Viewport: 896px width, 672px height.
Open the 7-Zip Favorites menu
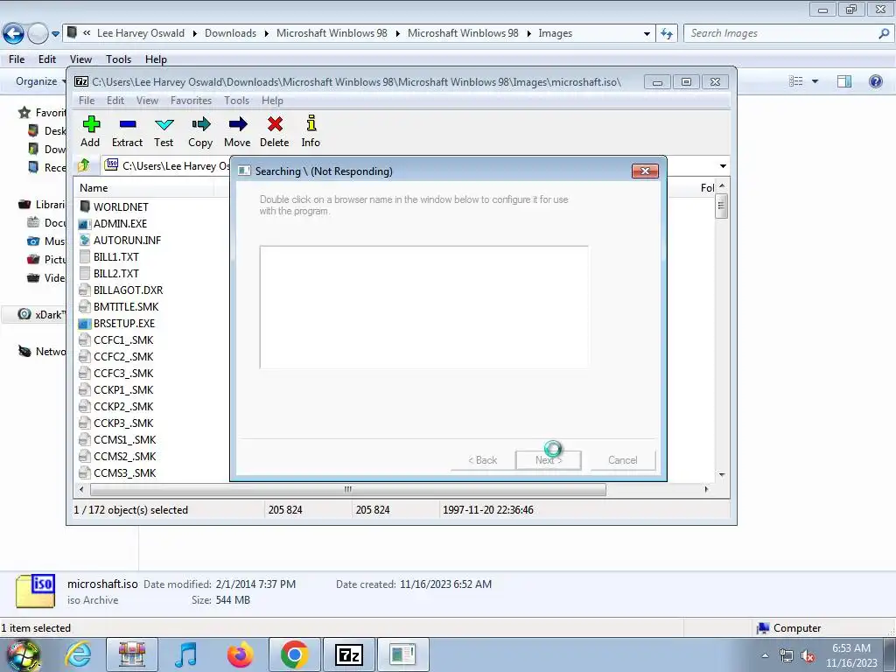[x=191, y=100]
